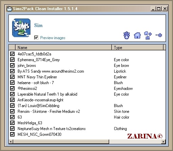This screenshot has width=173, height=151.
Task: Select the john_brows row name
Action: click(x=27, y=66)
